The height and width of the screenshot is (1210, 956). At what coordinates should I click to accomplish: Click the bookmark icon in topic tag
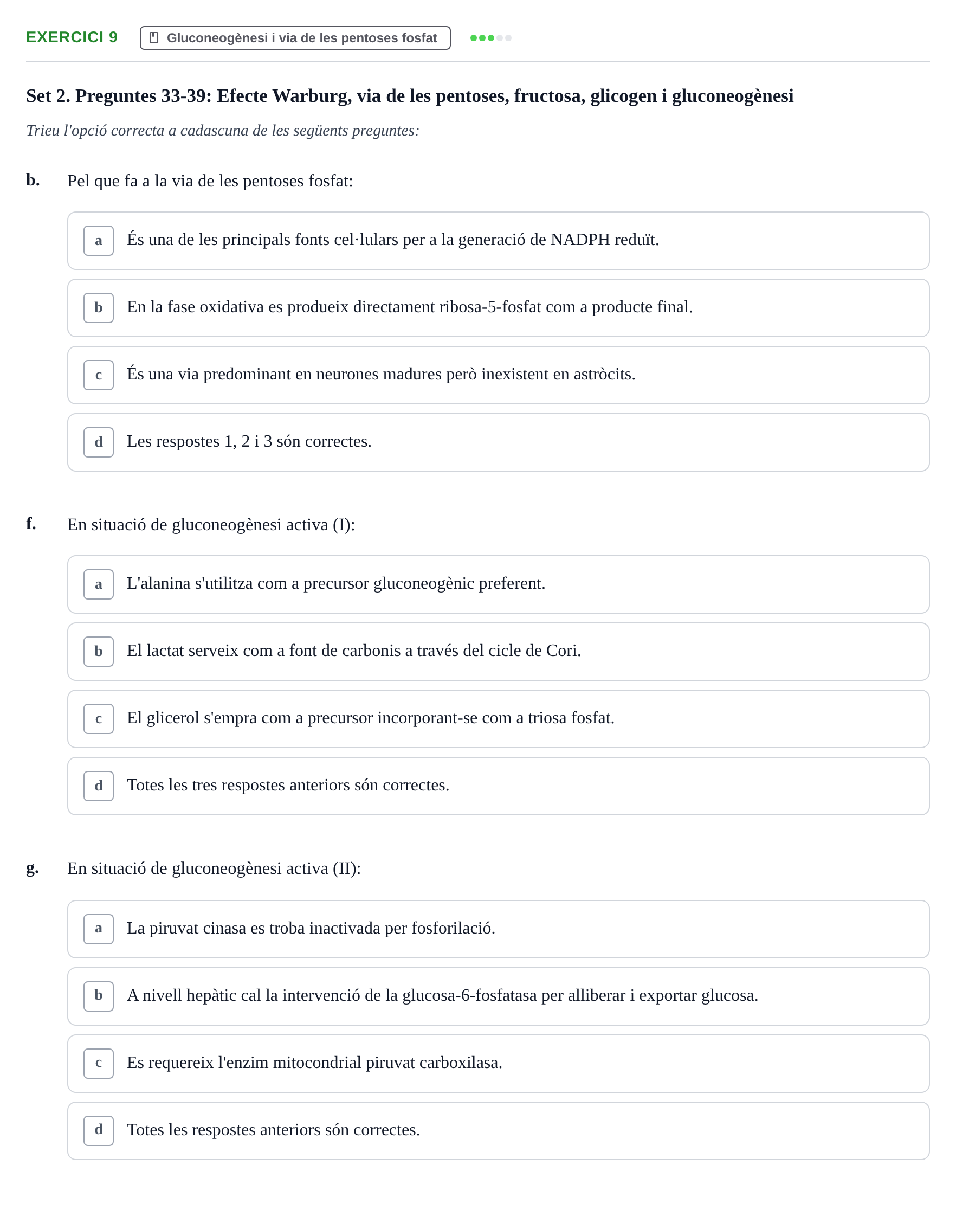coord(154,37)
